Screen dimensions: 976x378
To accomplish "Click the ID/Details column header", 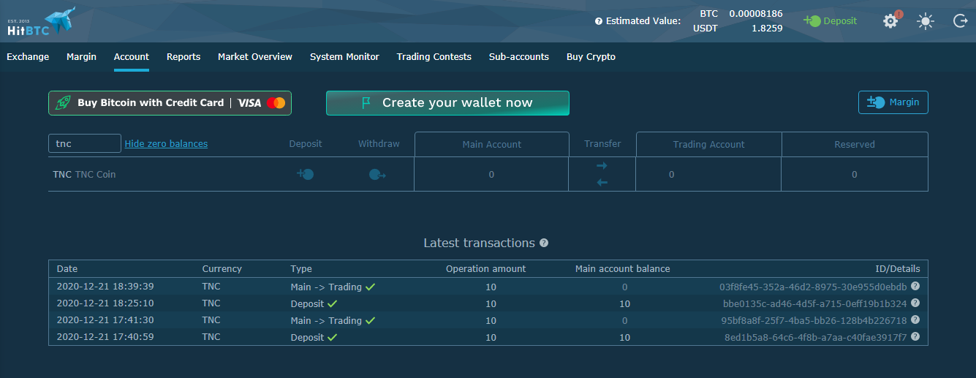I will pyautogui.click(x=897, y=269).
